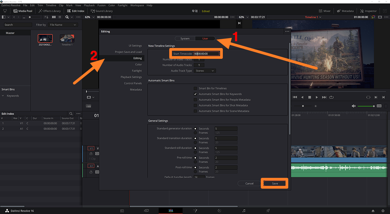Switch media pool to list view
The height and width of the screenshot is (214, 390).
(59, 17)
